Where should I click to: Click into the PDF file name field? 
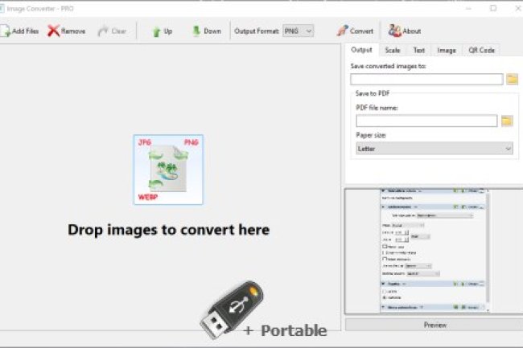point(426,121)
